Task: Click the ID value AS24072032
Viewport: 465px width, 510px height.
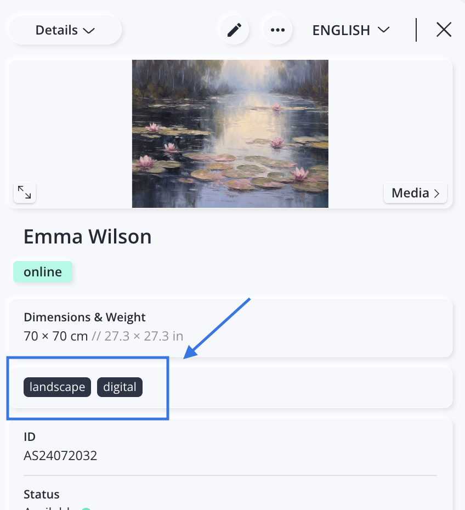Action: [x=60, y=456]
